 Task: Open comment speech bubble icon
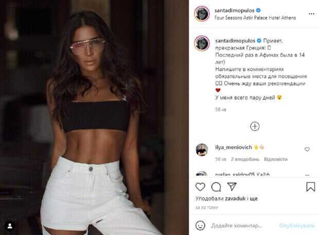tap(216, 187)
